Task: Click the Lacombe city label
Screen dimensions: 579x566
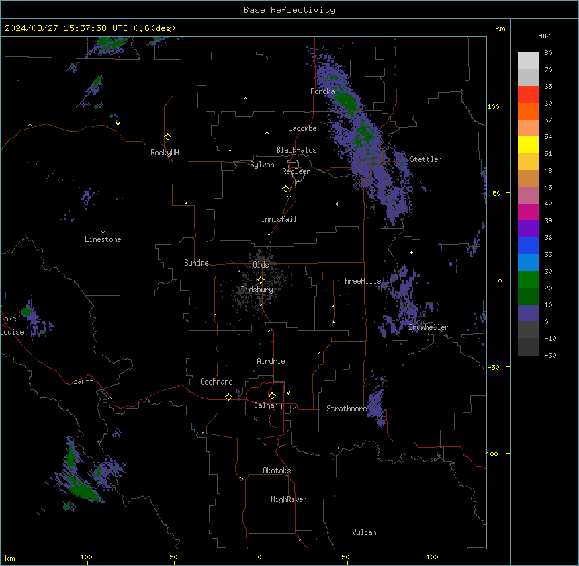Action: (302, 128)
